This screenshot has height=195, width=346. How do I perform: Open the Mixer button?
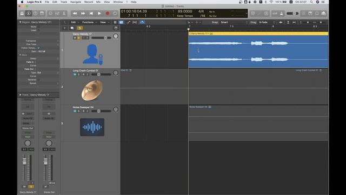(x=57, y=14)
